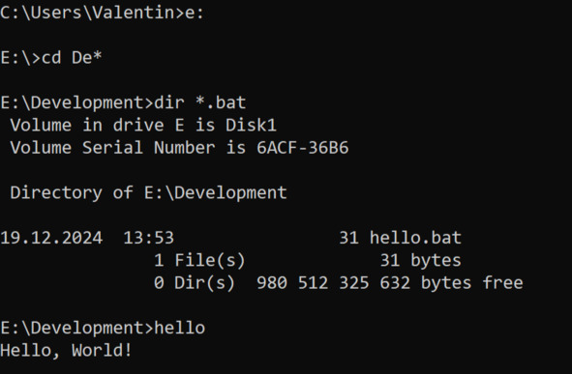Screen dimensions: 572x374
Task: Click the 'dir *.bat' command text
Action: pos(200,102)
